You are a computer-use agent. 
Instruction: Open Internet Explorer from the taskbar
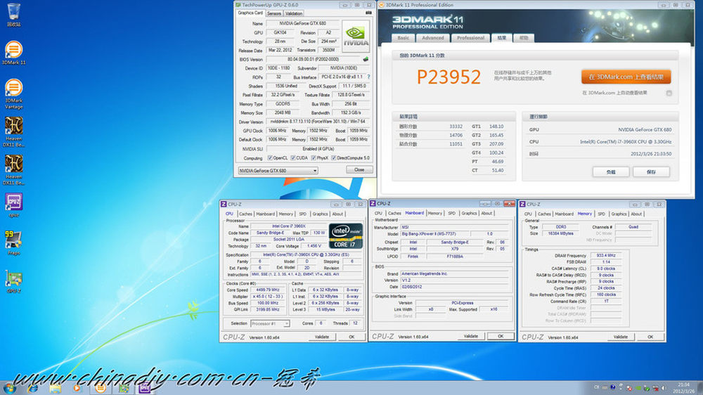pos(32,388)
